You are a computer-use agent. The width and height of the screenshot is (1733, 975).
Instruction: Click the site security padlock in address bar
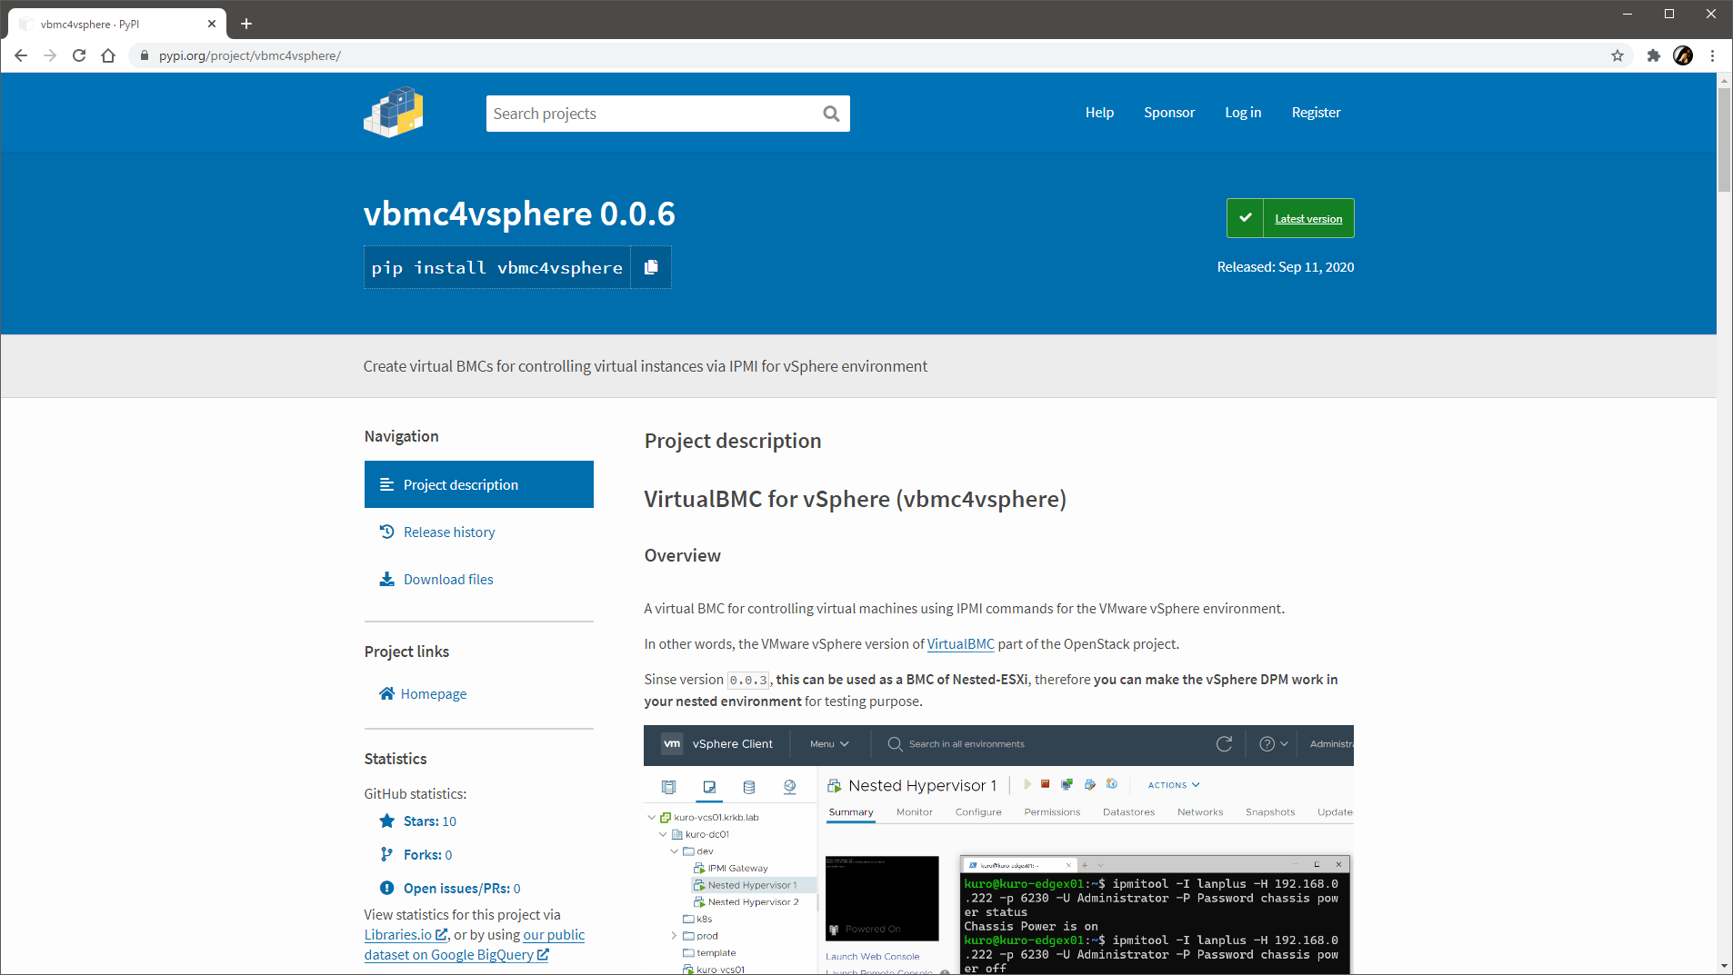(144, 55)
